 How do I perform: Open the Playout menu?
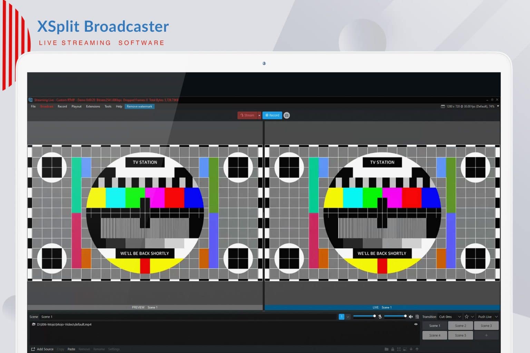pos(76,106)
